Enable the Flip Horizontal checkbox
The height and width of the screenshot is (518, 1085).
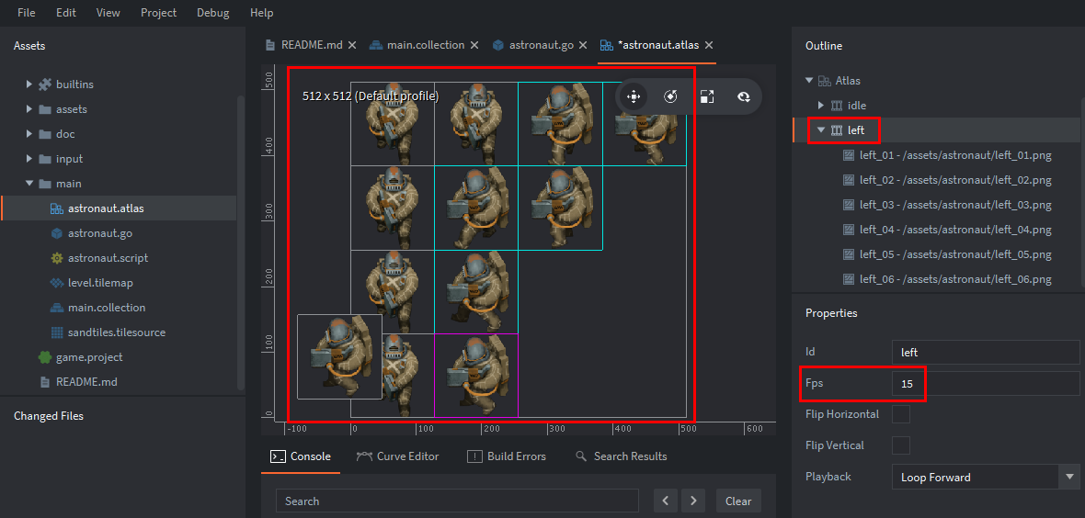(x=901, y=414)
